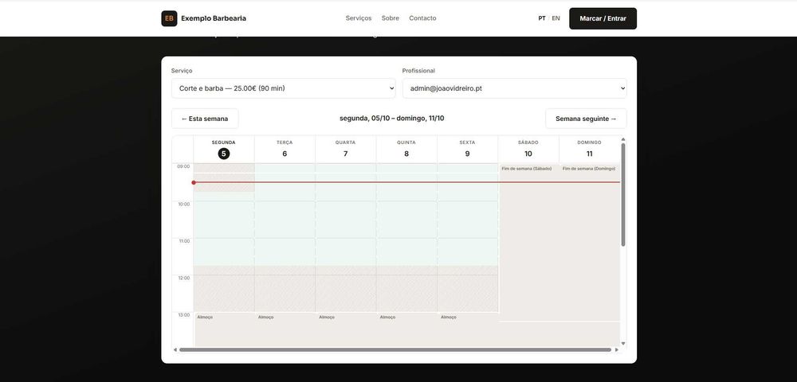Screen dimensions: 797x382
Task: Select Sexta 9 day header
Action: pyautogui.click(x=468, y=149)
